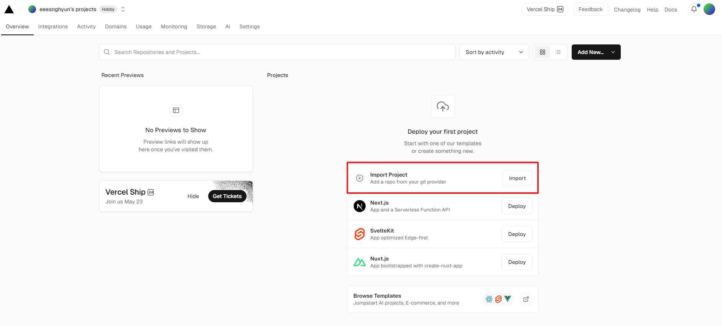This screenshot has height=326, width=722.
Task: Open the Integrations tab
Action: click(53, 26)
